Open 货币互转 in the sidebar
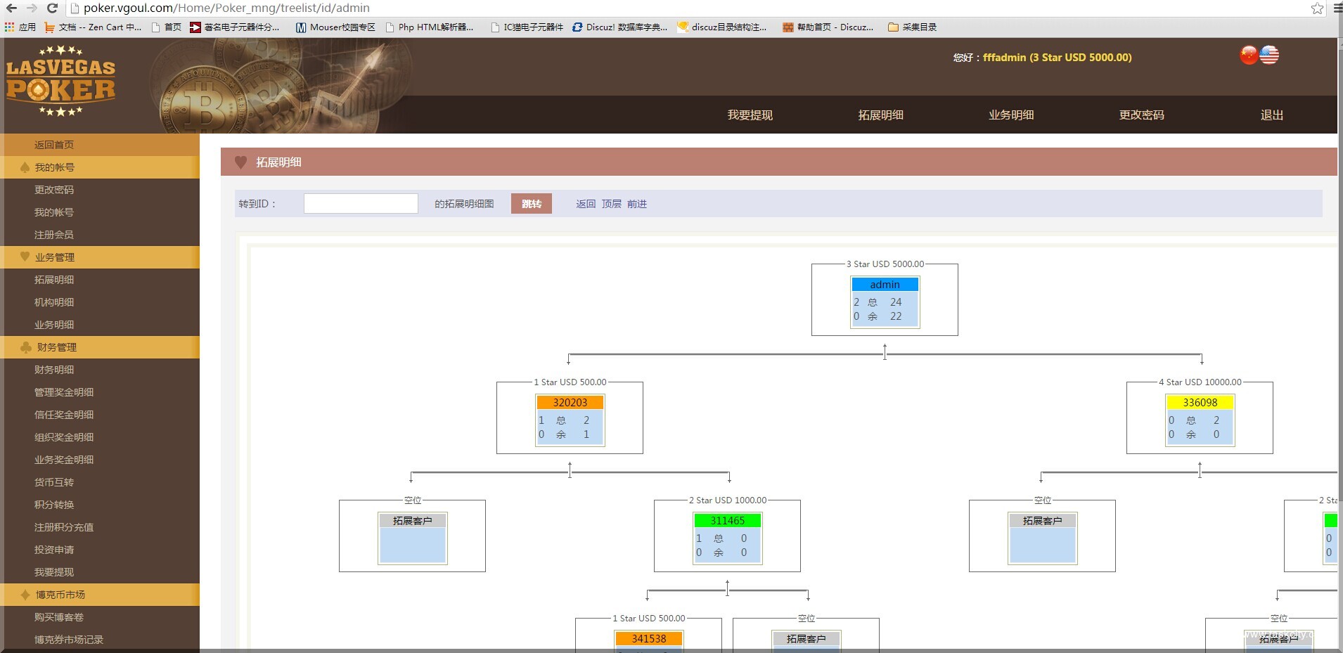Screen dimensions: 1343x653 [x=54, y=482]
